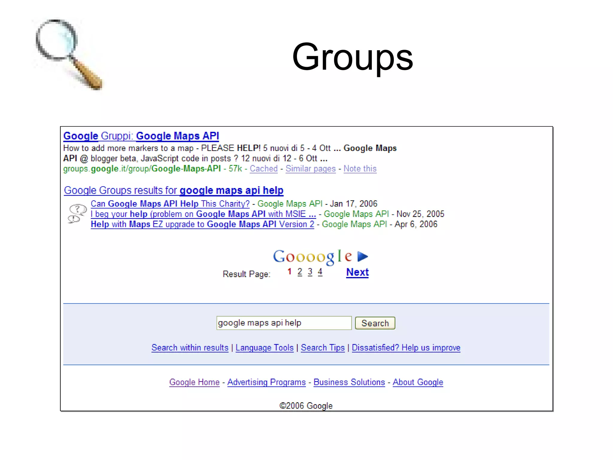The image size is (613, 460).
Task: Click the Gooooogle pagination logo
Action: [x=312, y=257]
